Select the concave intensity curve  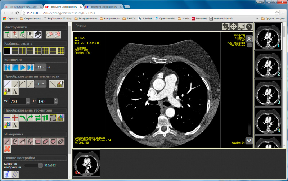[22, 84]
